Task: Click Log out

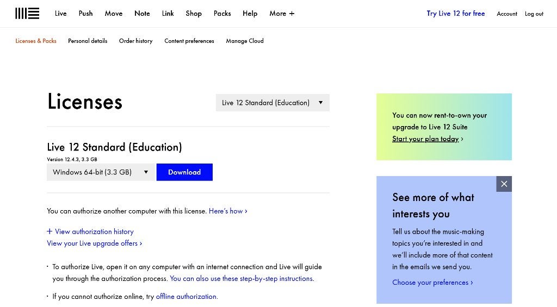Action: [x=534, y=14]
